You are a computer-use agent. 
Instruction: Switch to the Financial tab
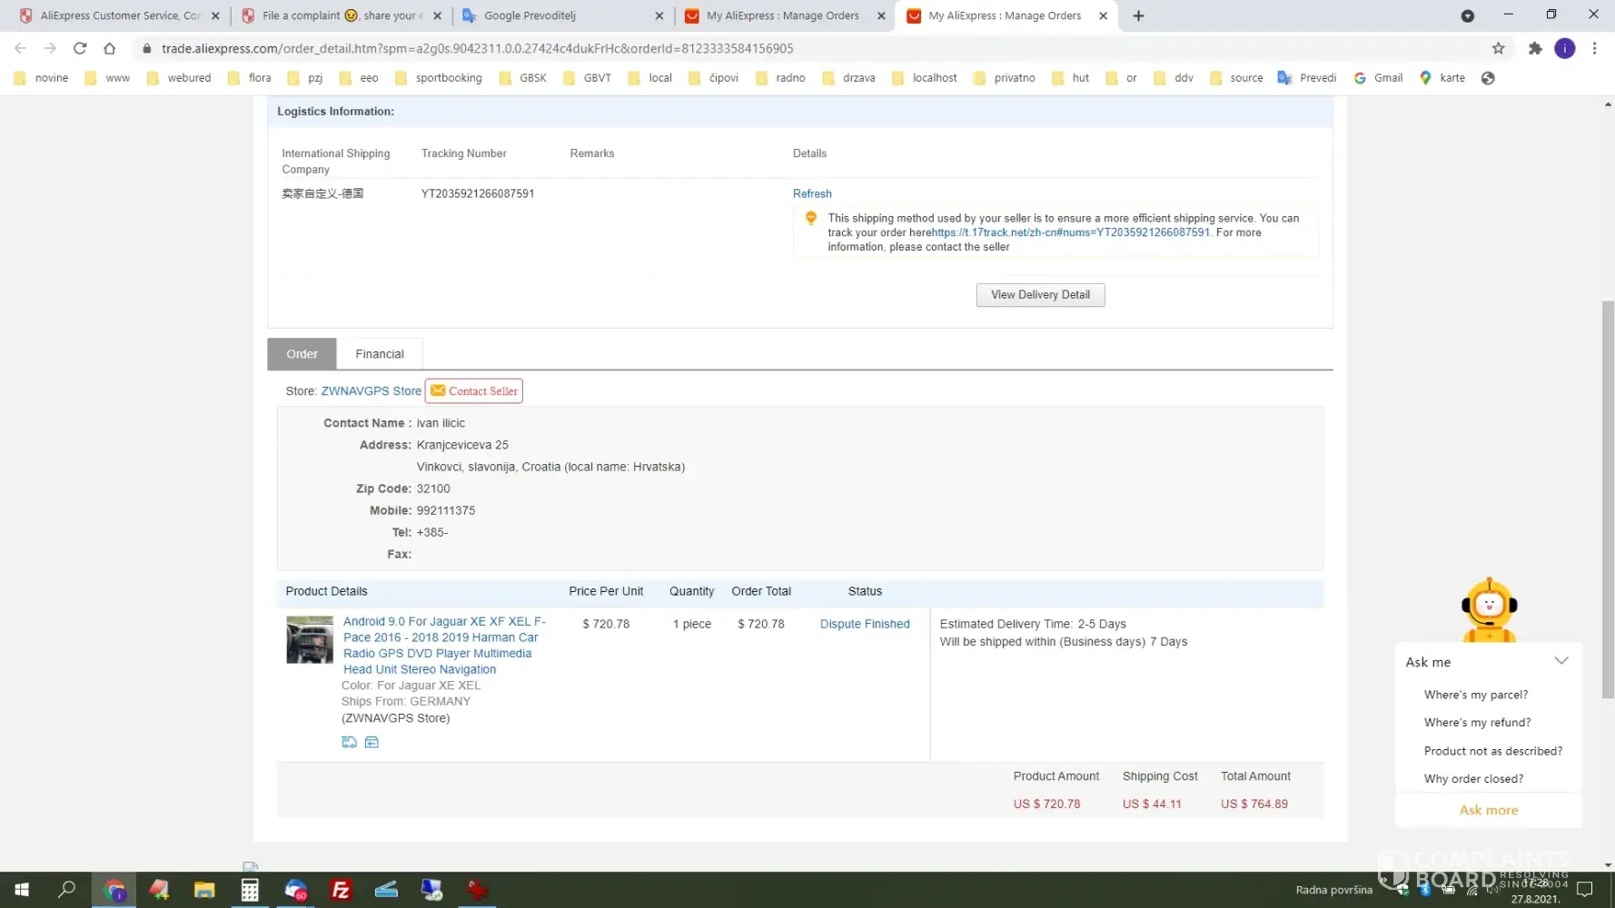pyautogui.click(x=379, y=354)
